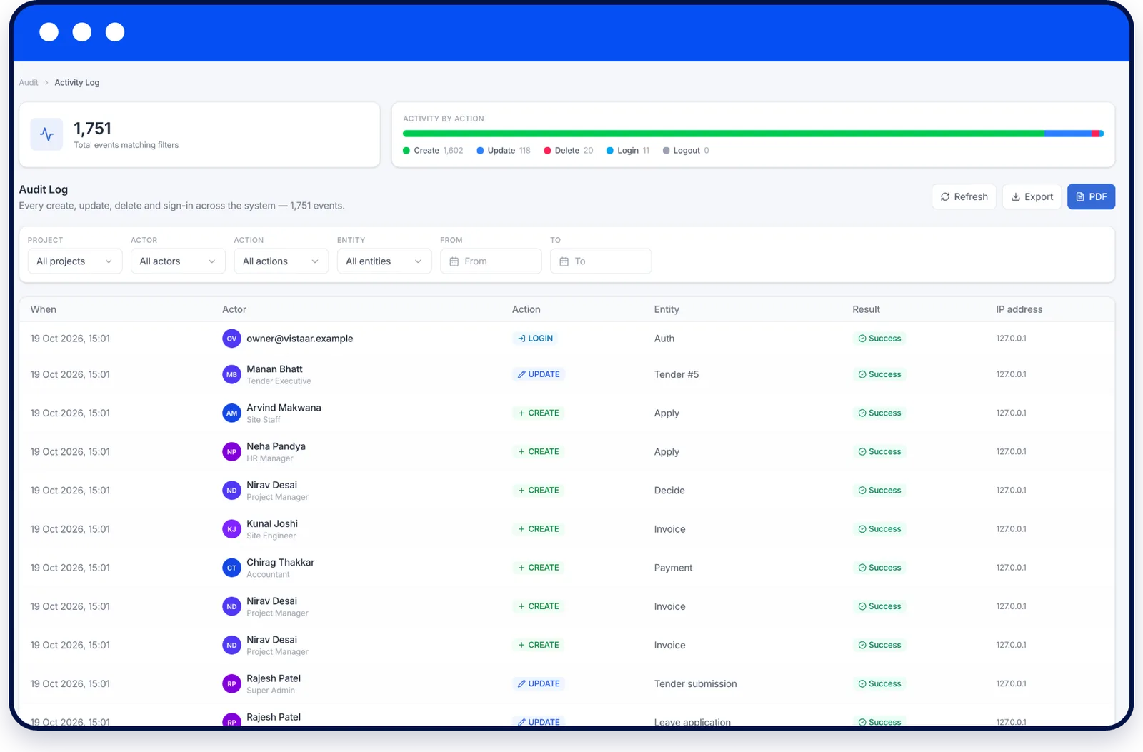This screenshot has height=752, width=1143.
Task: Click the calendar icon in the From field
Action: (454, 261)
